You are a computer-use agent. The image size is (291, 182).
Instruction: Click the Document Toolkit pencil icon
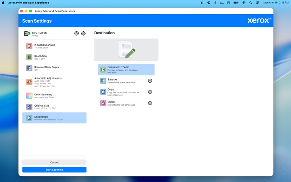click(103, 70)
